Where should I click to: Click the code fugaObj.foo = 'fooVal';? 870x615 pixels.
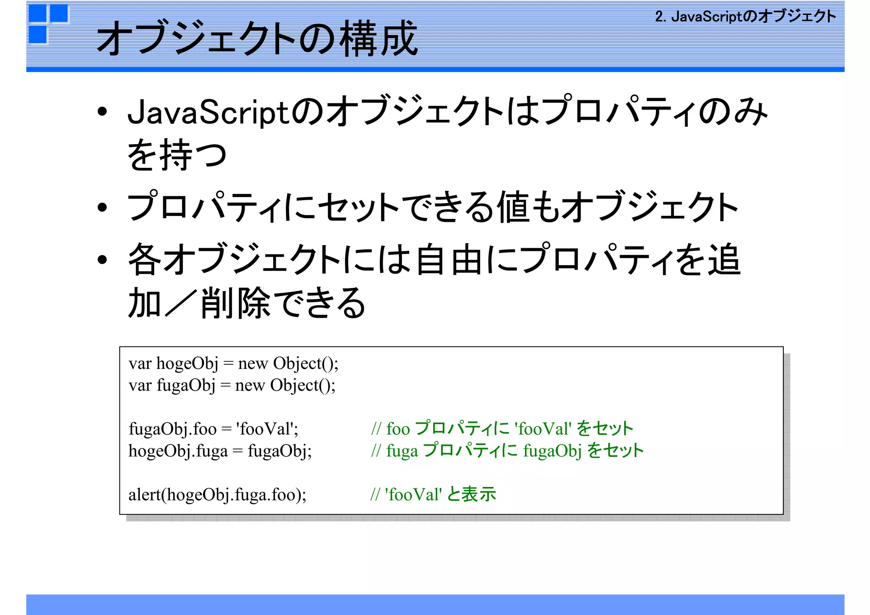(214, 429)
